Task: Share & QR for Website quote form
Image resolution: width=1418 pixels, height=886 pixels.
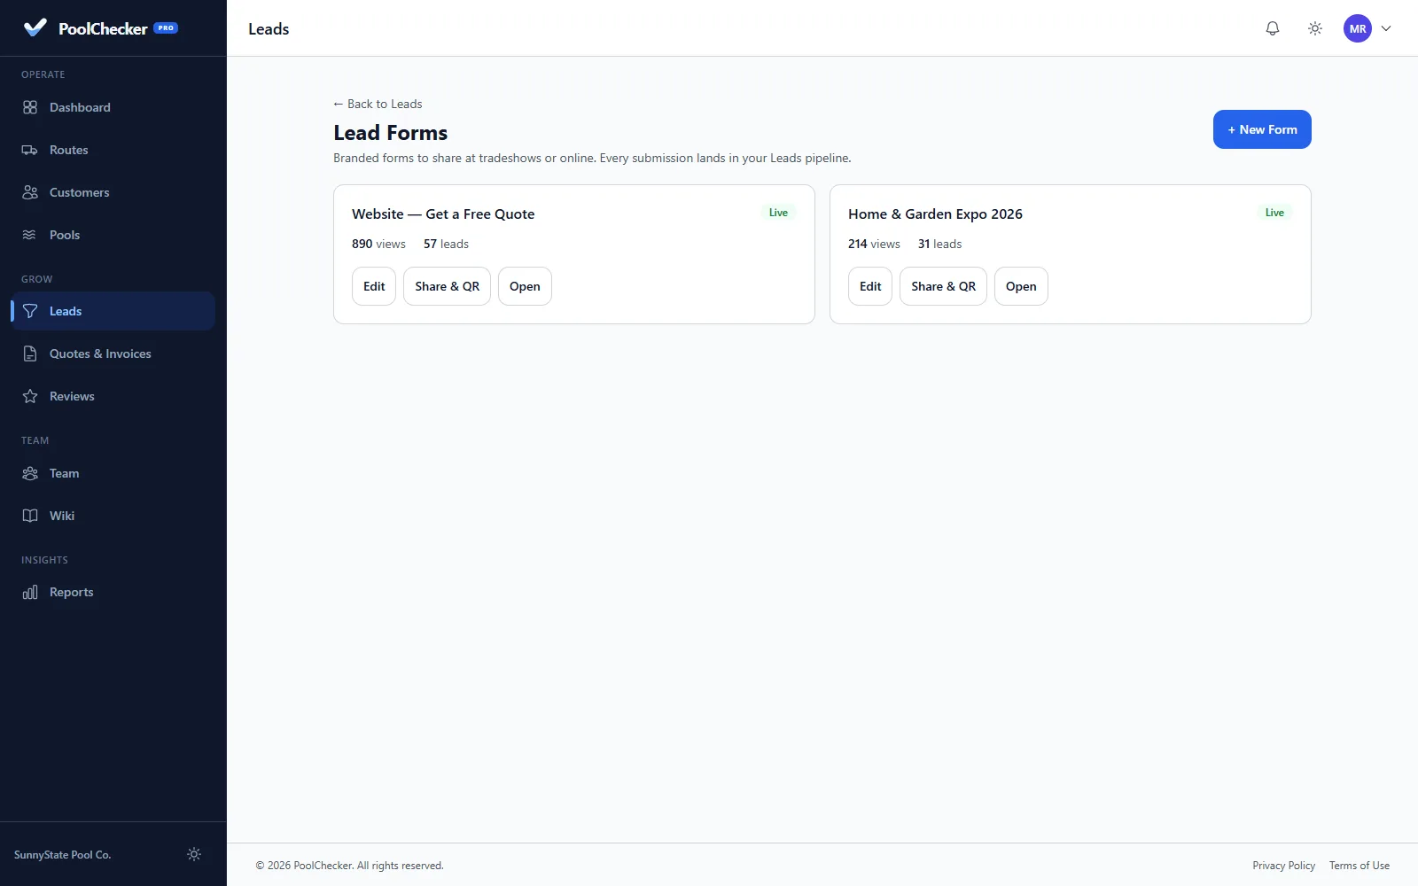Action: tap(447, 286)
